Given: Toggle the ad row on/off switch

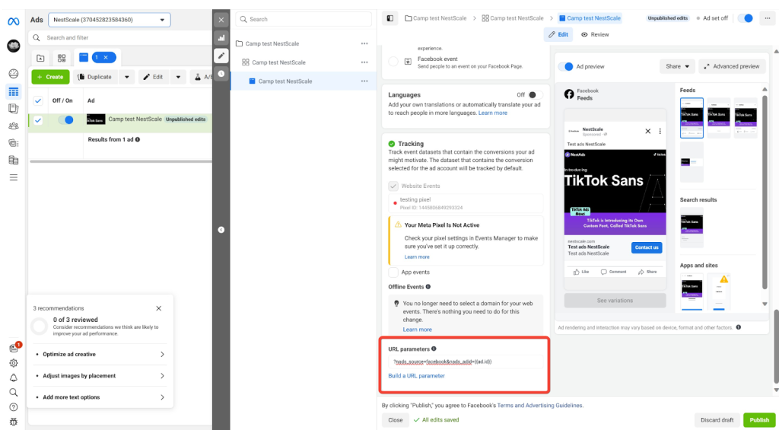Looking at the screenshot, I should (x=65, y=119).
